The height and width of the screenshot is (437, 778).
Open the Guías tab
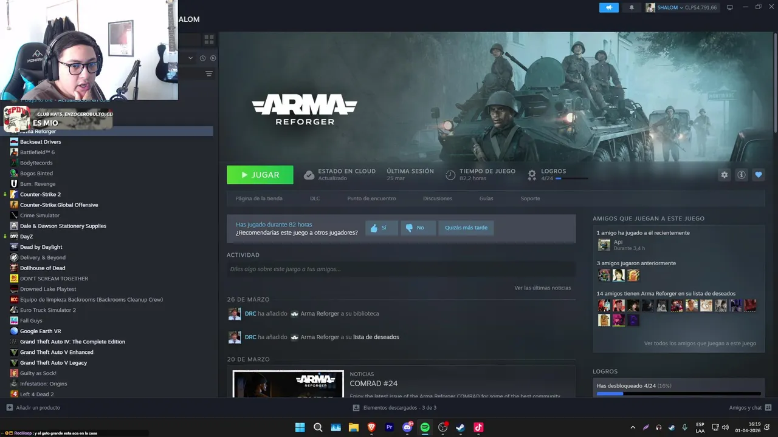[486, 198]
